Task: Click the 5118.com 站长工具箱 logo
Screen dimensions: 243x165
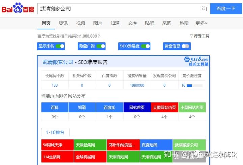Action: click(196, 61)
